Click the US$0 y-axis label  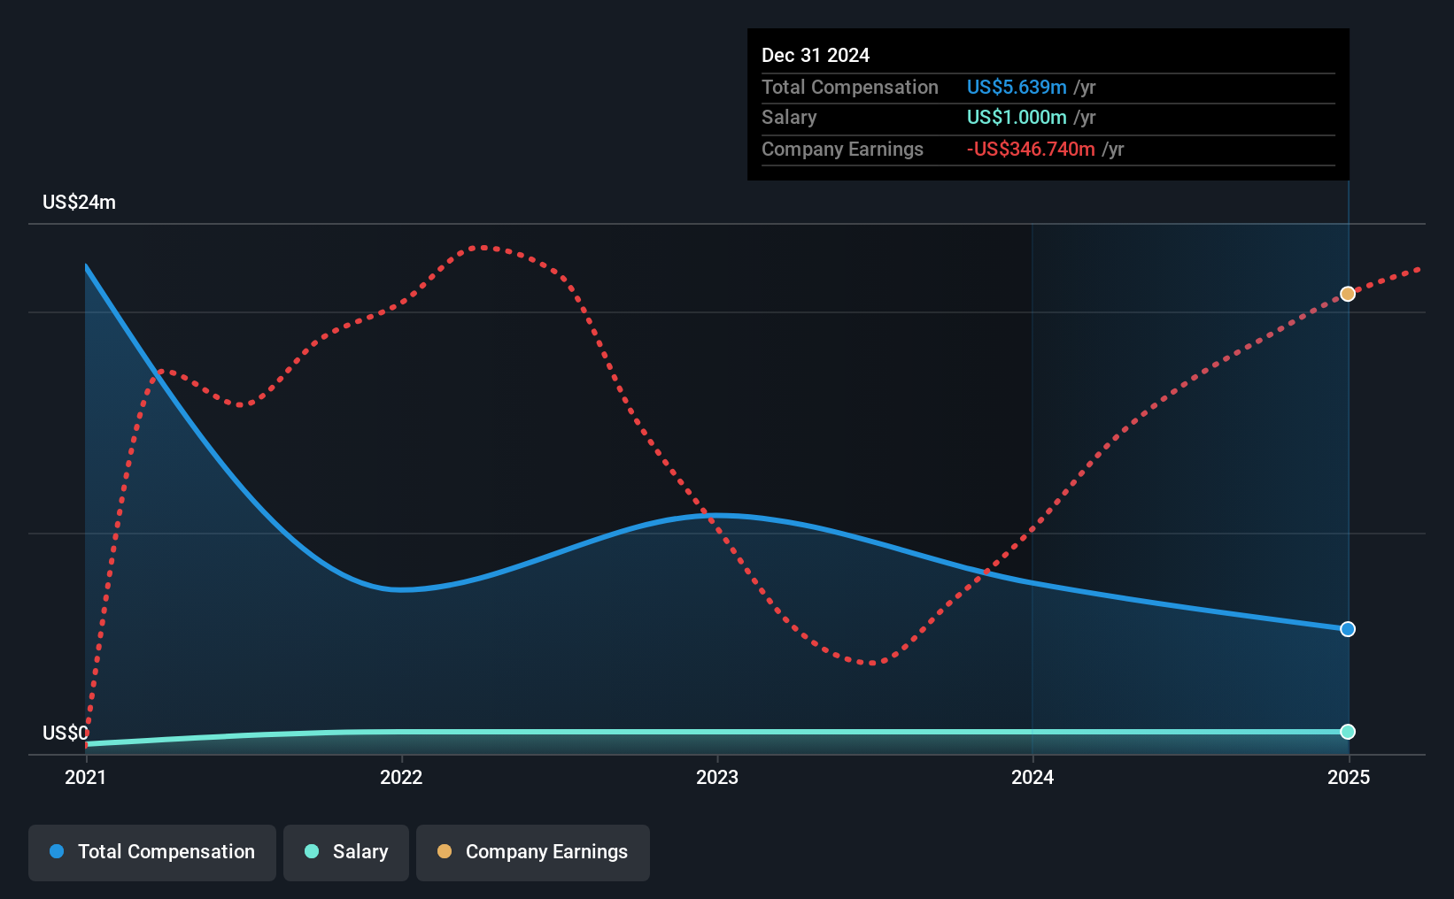[x=66, y=733]
